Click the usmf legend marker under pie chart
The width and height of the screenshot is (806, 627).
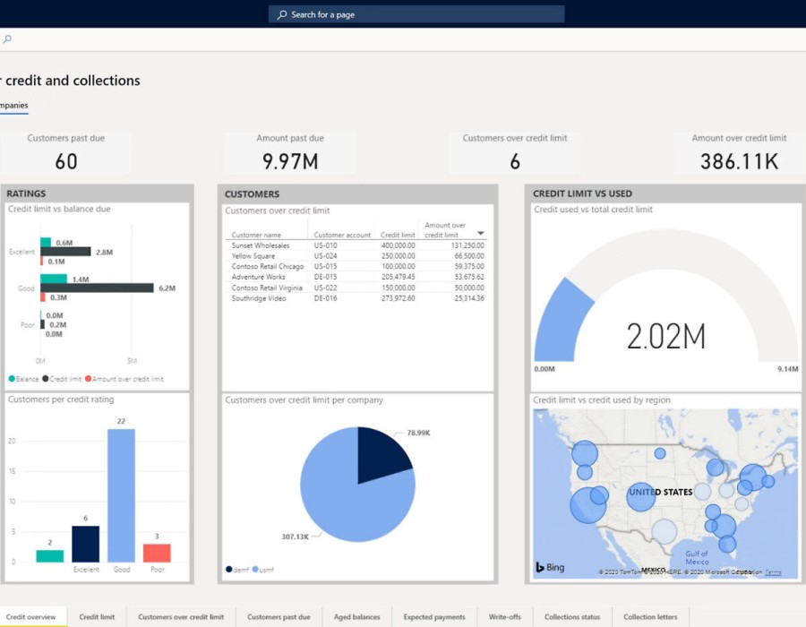(255, 569)
